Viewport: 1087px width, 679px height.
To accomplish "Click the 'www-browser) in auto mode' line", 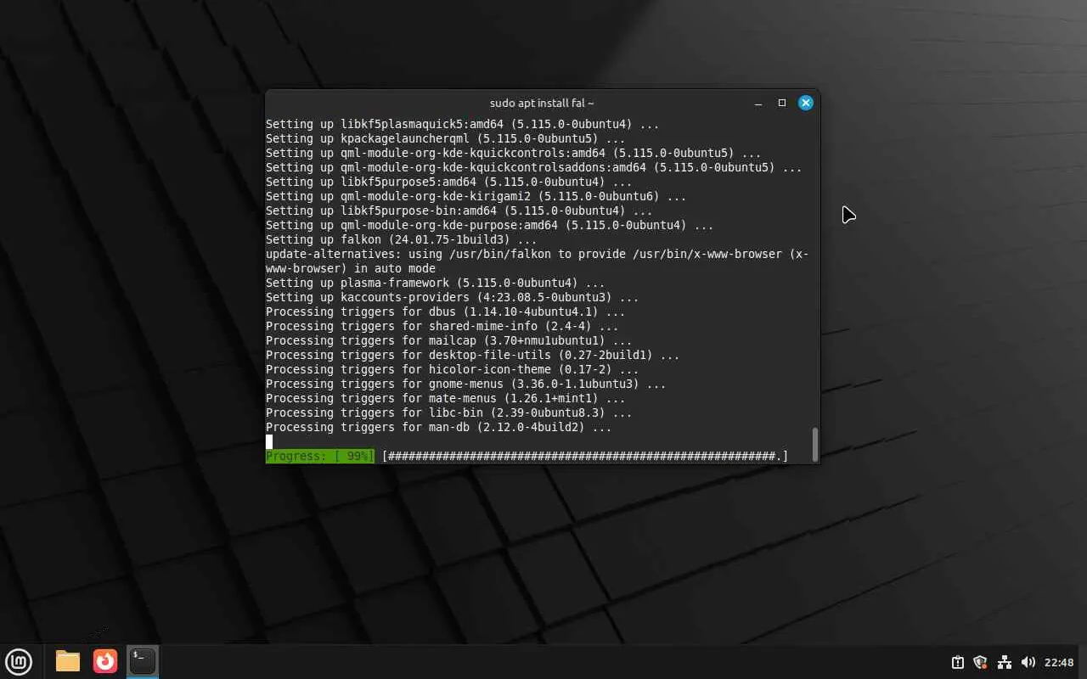I will 351,269.
